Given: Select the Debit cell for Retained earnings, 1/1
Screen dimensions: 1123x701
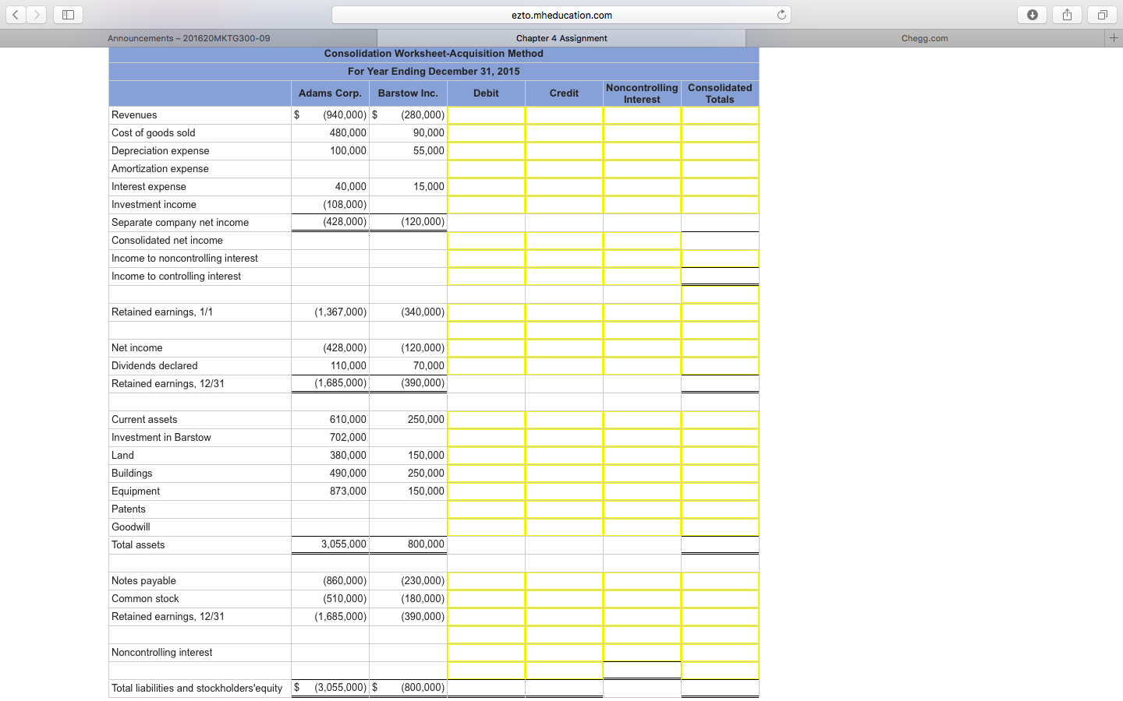Looking at the screenshot, I should tap(486, 312).
